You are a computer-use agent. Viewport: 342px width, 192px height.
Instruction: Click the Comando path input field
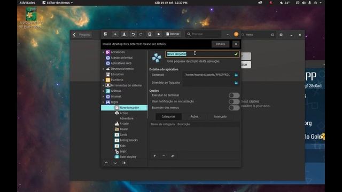point(207,75)
